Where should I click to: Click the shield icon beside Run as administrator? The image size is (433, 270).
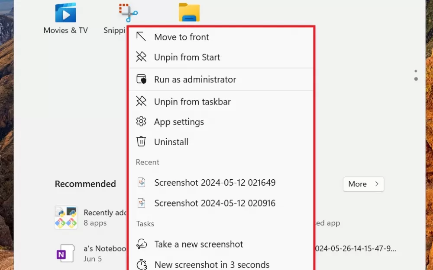141,79
